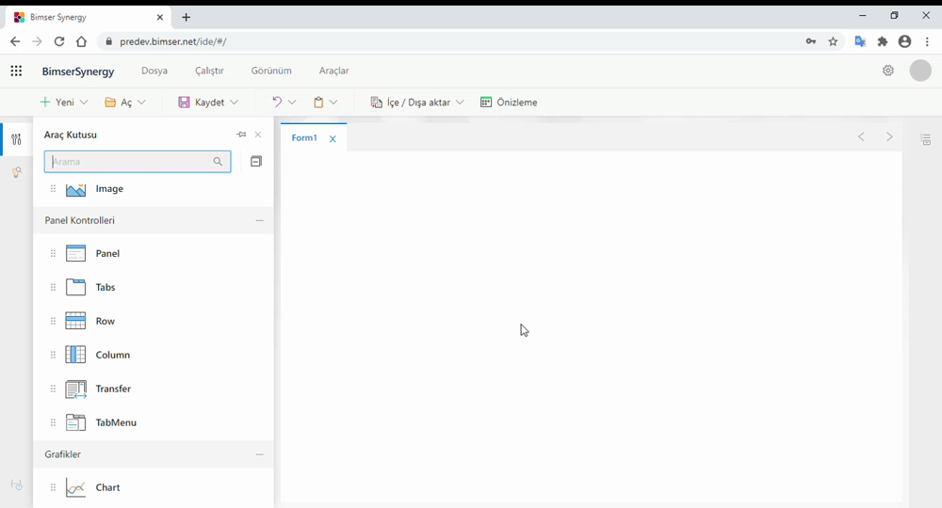This screenshot has height=508, width=942.
Task: Click the Arama search field
Action: (x=130, y=162)
